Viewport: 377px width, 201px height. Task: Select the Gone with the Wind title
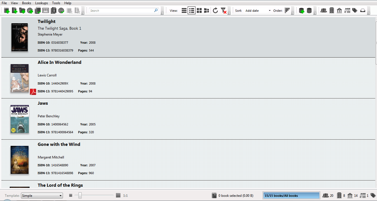coord(59,144)
